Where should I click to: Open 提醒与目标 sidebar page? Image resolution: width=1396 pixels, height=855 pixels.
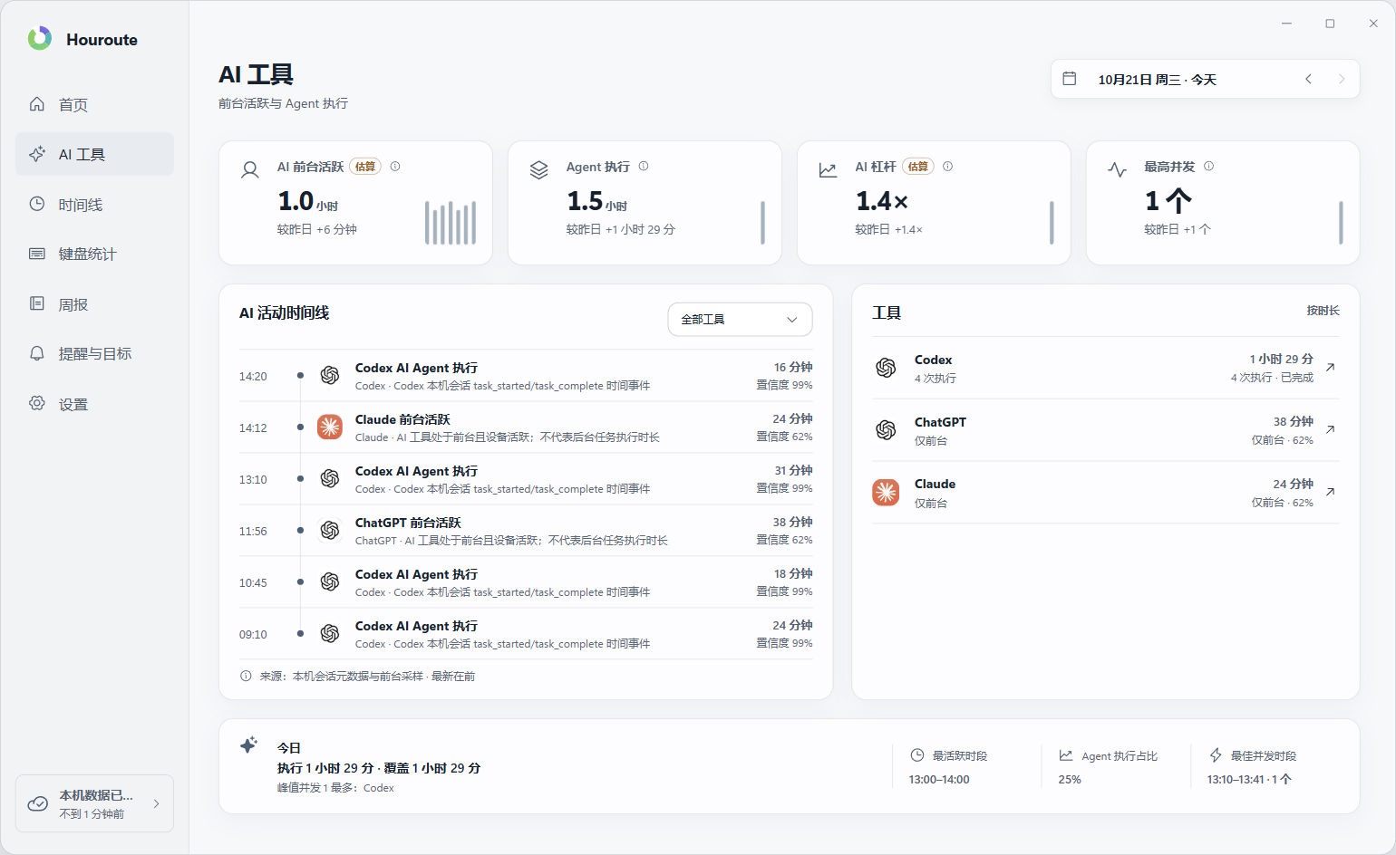pos(94,354)
